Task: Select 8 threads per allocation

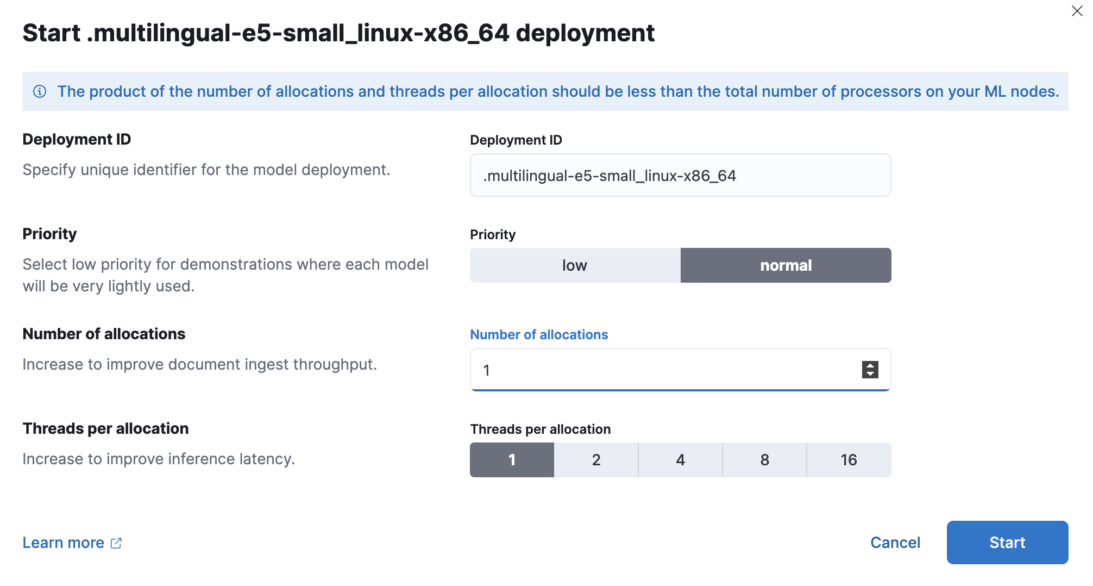Action: (764, 459)
